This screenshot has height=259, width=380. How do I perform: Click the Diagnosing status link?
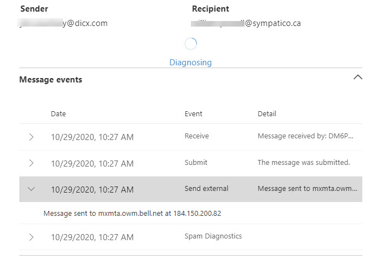[190, 63]
